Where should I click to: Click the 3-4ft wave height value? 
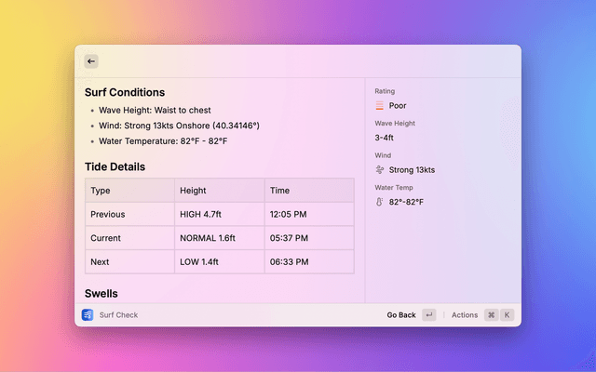click(x=385, y=138)
